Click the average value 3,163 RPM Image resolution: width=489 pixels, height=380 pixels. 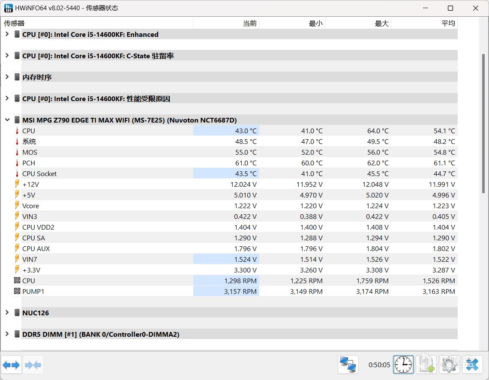[x=439, y=291]
